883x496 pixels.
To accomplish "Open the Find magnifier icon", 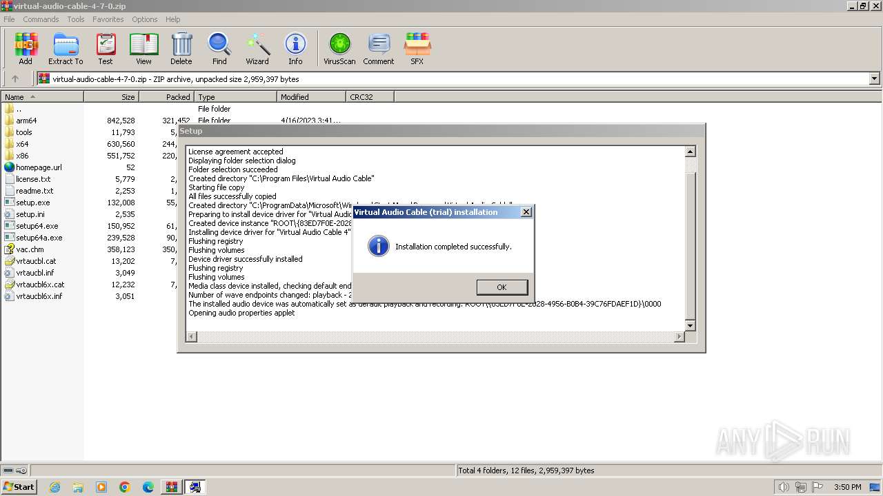I will [219, 48].
